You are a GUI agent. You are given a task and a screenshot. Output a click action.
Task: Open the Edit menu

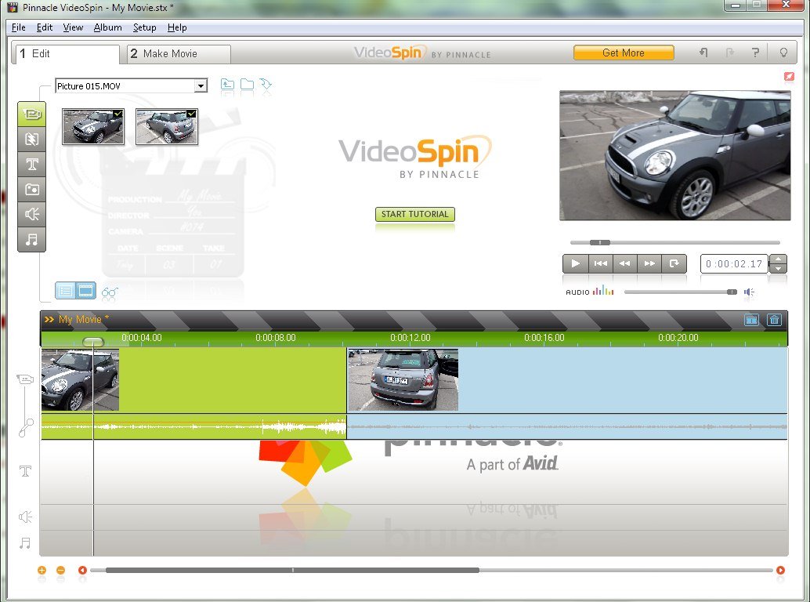point(45,27)
